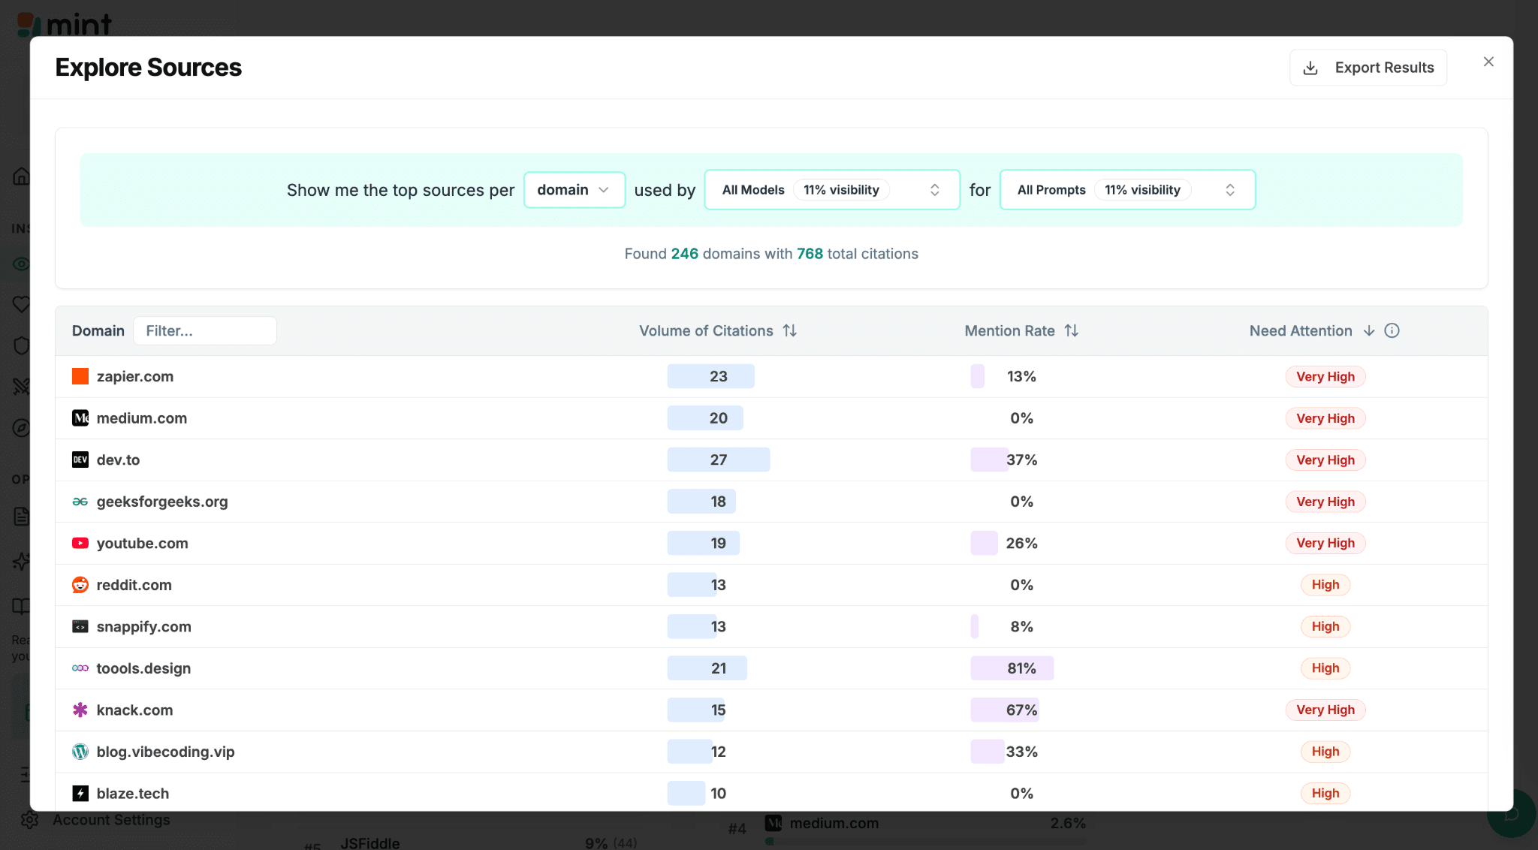Click the zapier.com orange favicon
The height and width of the screenshot is (850, 1538).
(80, 376)
